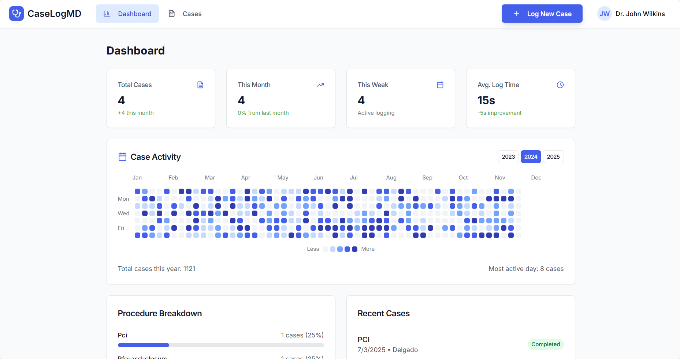
Task: Click the plus icon in Log New Case button
Action: [516, 14]
